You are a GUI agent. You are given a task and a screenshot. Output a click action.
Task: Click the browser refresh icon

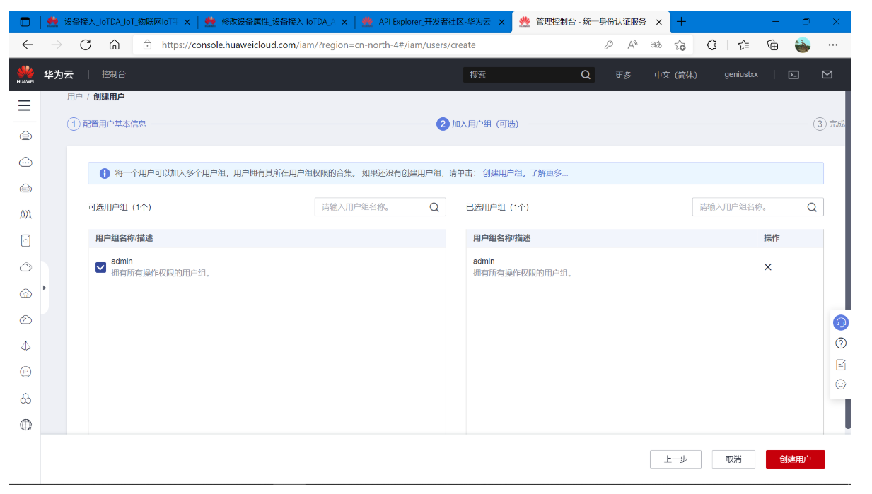[x=86, y=45]
